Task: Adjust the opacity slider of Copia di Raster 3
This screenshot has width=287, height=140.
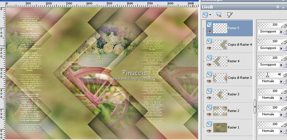Action: 268,75
